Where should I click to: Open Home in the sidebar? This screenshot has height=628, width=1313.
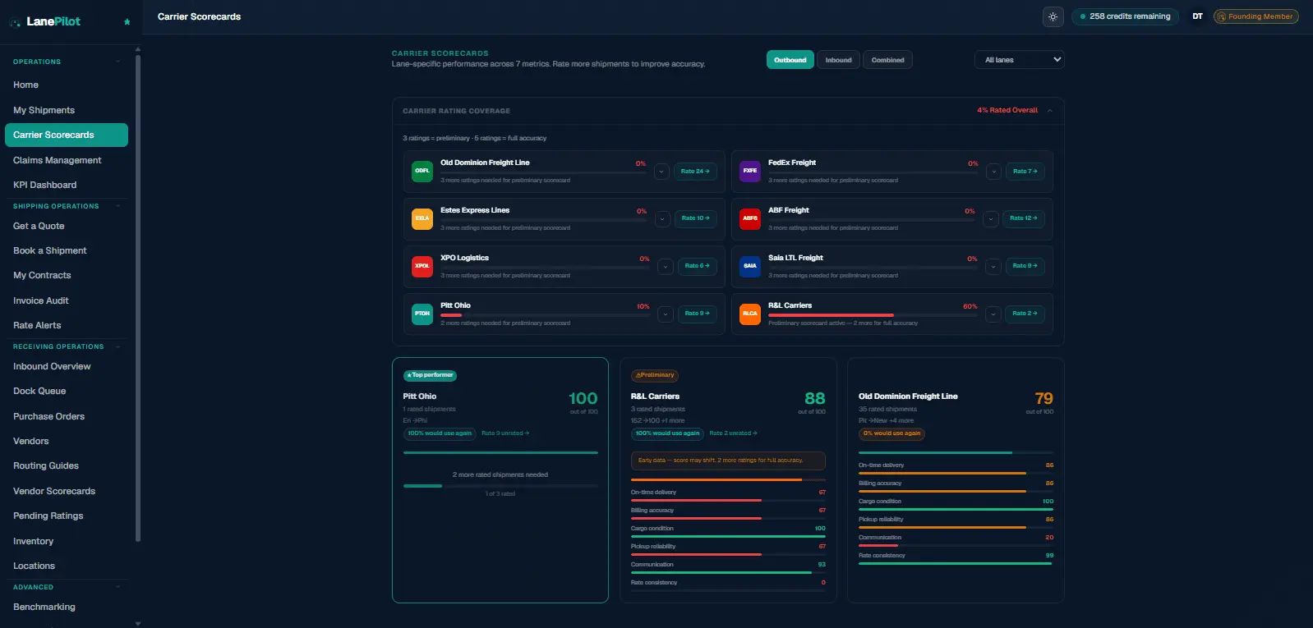tap(67, 85)
